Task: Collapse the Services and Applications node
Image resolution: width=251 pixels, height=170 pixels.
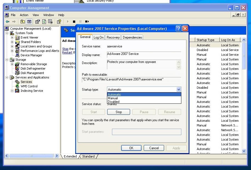Action: pyautogui.click(x=7, y=77)
